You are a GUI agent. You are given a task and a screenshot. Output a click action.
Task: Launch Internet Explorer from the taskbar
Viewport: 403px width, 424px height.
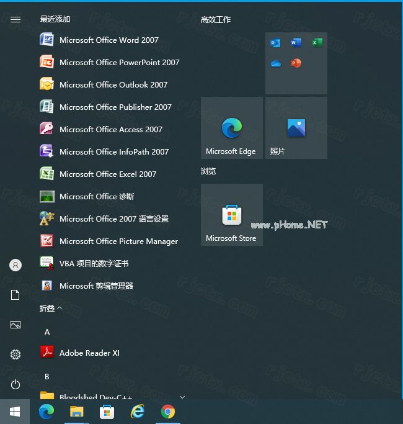click(138, 412)
